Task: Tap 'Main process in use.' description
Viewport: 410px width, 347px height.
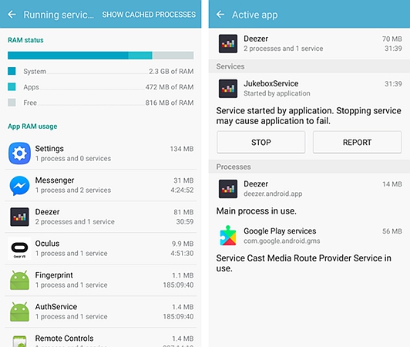Action: (x=256, y=211)
